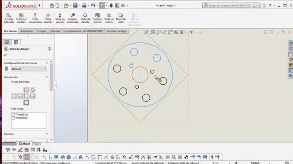This screenshot has height=164, width=293.
Task: Click the New document icon
Action: coord(58,5)
